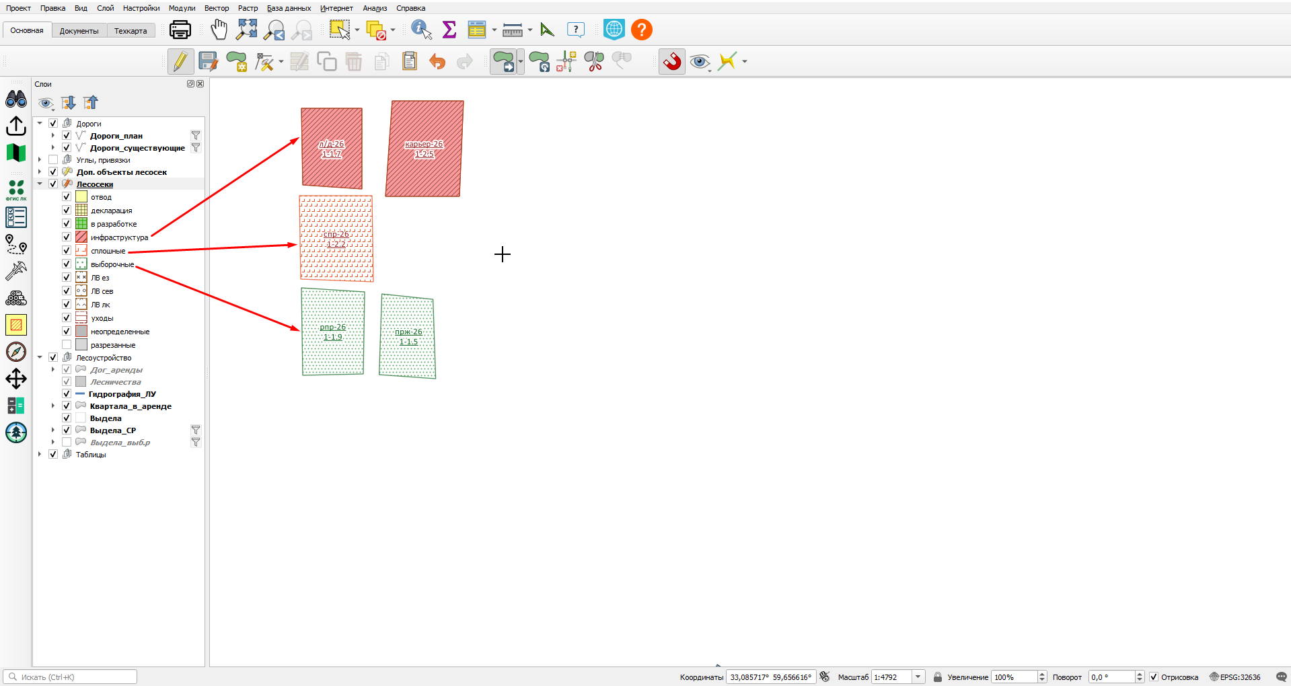Image resolution: width=1291 pixels, height=686 pixels.
Task: Click the scissors split features tool
Action: tap(594, 62)
